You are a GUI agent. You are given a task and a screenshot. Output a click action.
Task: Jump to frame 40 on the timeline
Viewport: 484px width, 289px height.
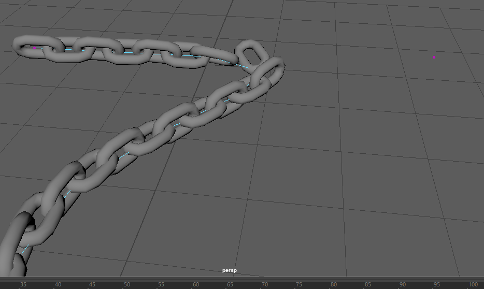coord(58,284)
